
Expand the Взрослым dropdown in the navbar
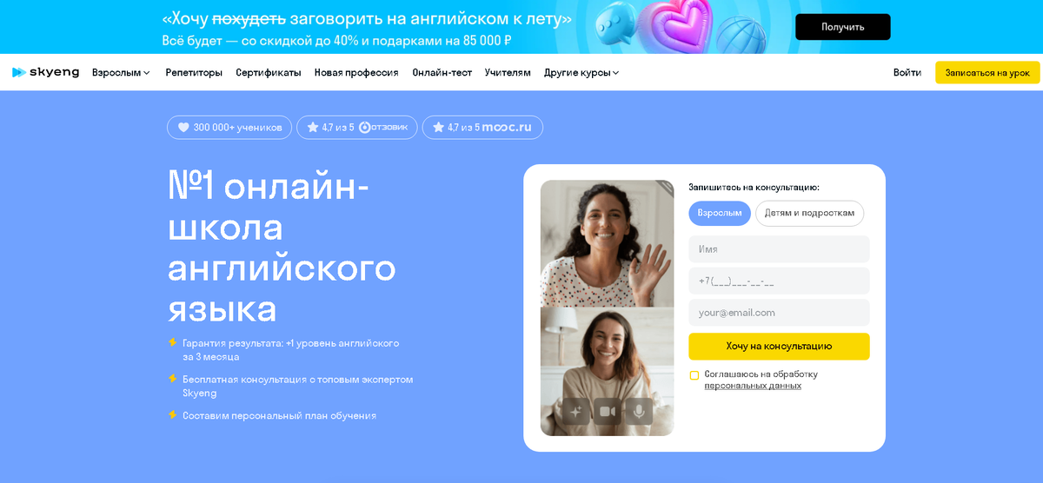tap(121, 73)
